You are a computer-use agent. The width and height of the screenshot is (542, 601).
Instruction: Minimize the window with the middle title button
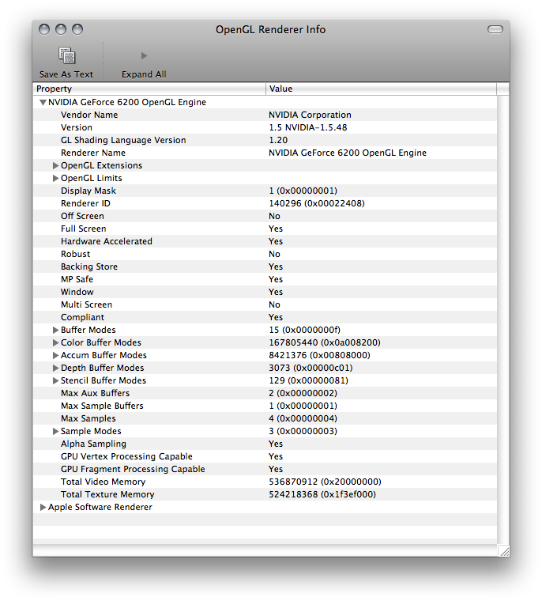pos(61,29)
